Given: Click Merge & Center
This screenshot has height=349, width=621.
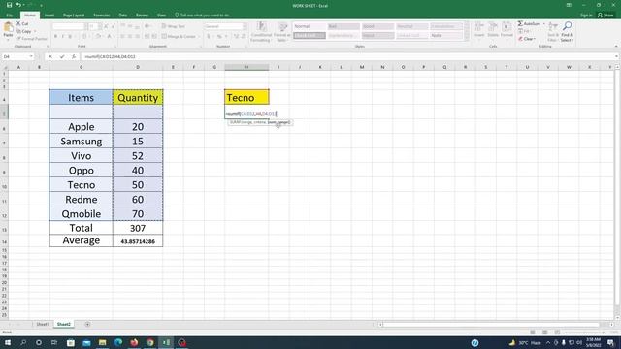Looking at the screenshot, I should click(179, 37).
